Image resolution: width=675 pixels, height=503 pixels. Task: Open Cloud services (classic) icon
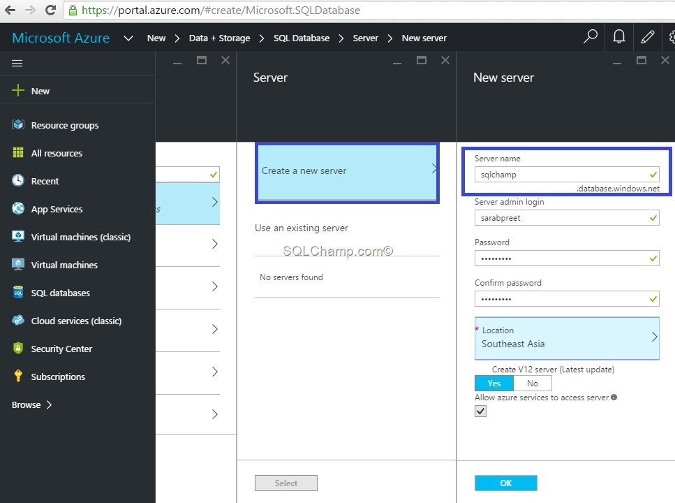(x=17, y=320)
